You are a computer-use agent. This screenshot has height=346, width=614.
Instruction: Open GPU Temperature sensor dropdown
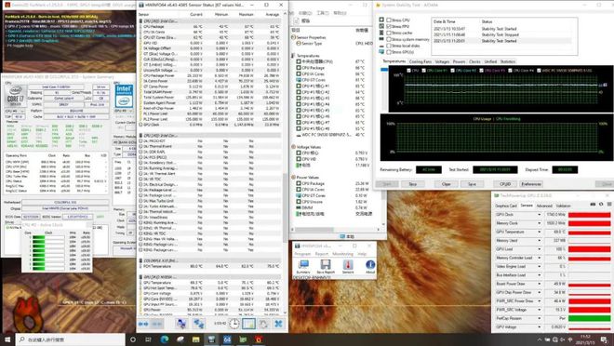pyautogui.click(x=540, y=232)
